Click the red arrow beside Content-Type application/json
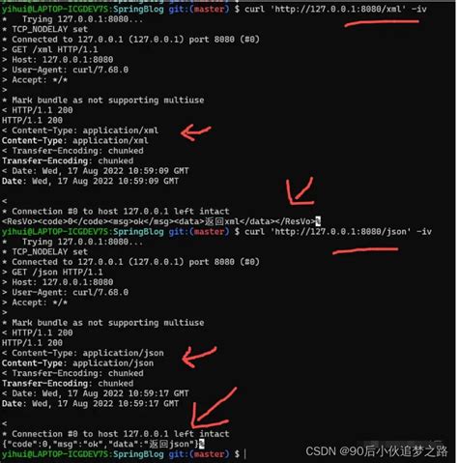The image size is (458, 463). 199,357
